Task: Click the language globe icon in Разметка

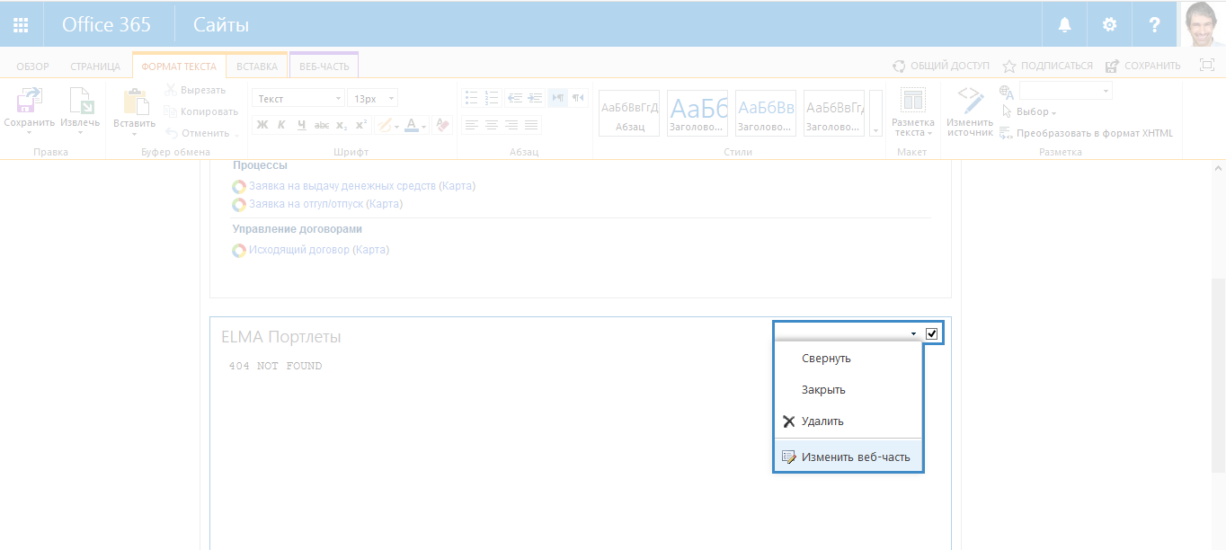Action: tap(1007, 92)
